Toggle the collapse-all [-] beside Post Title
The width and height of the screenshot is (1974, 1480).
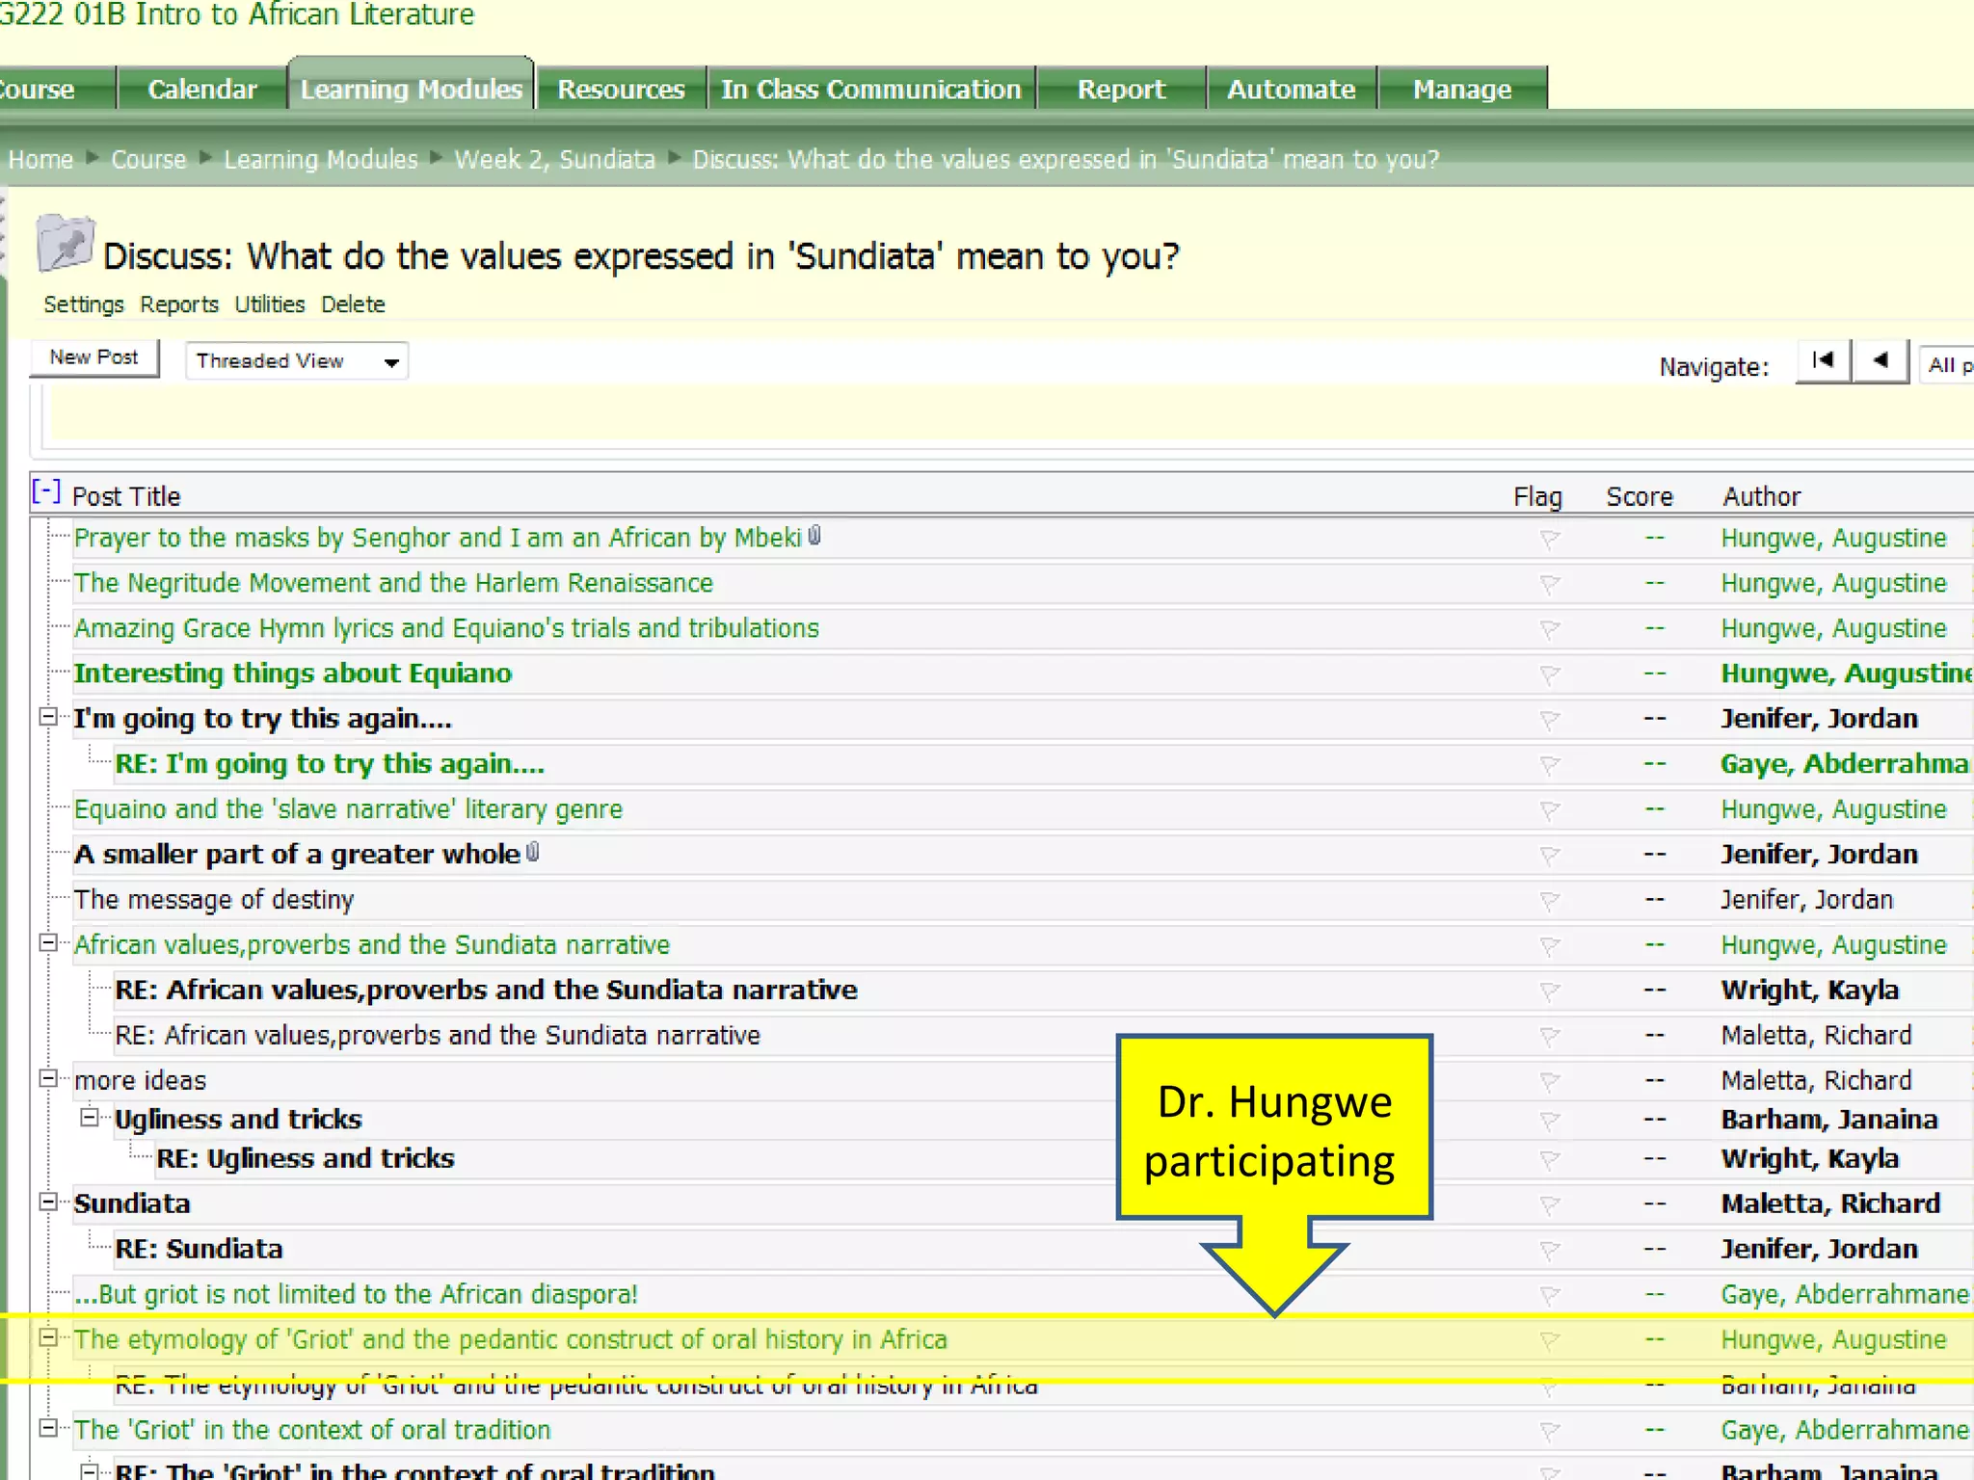(x=45, y=492)
